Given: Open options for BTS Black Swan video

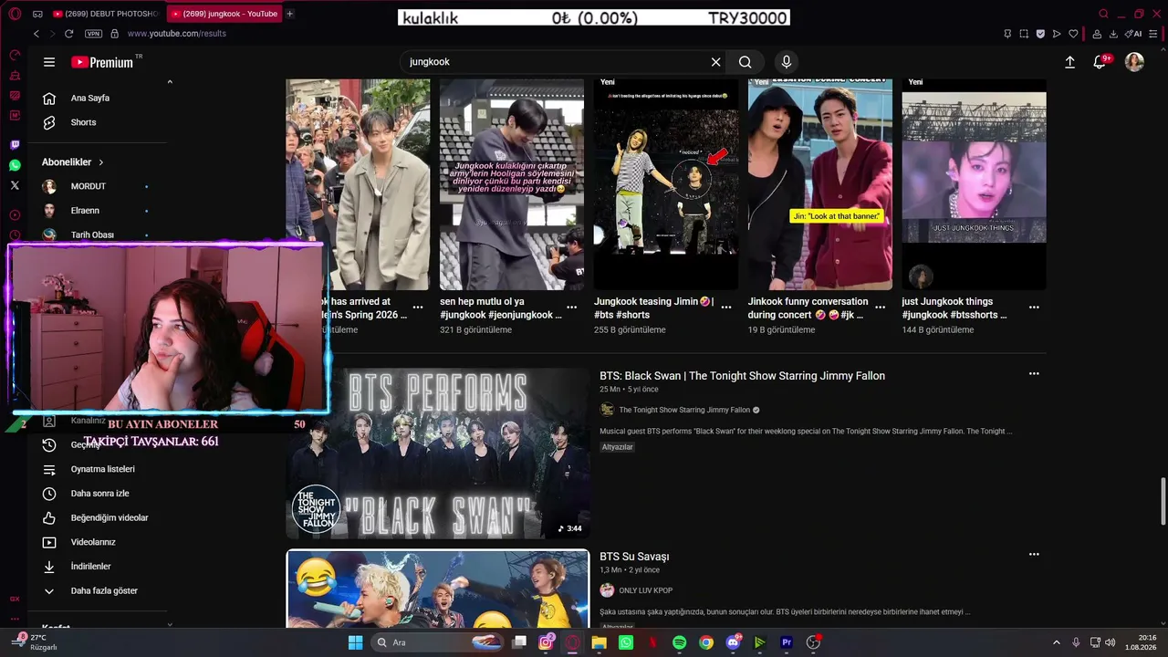Looking at the screenshot, I should click(1034, 373).
